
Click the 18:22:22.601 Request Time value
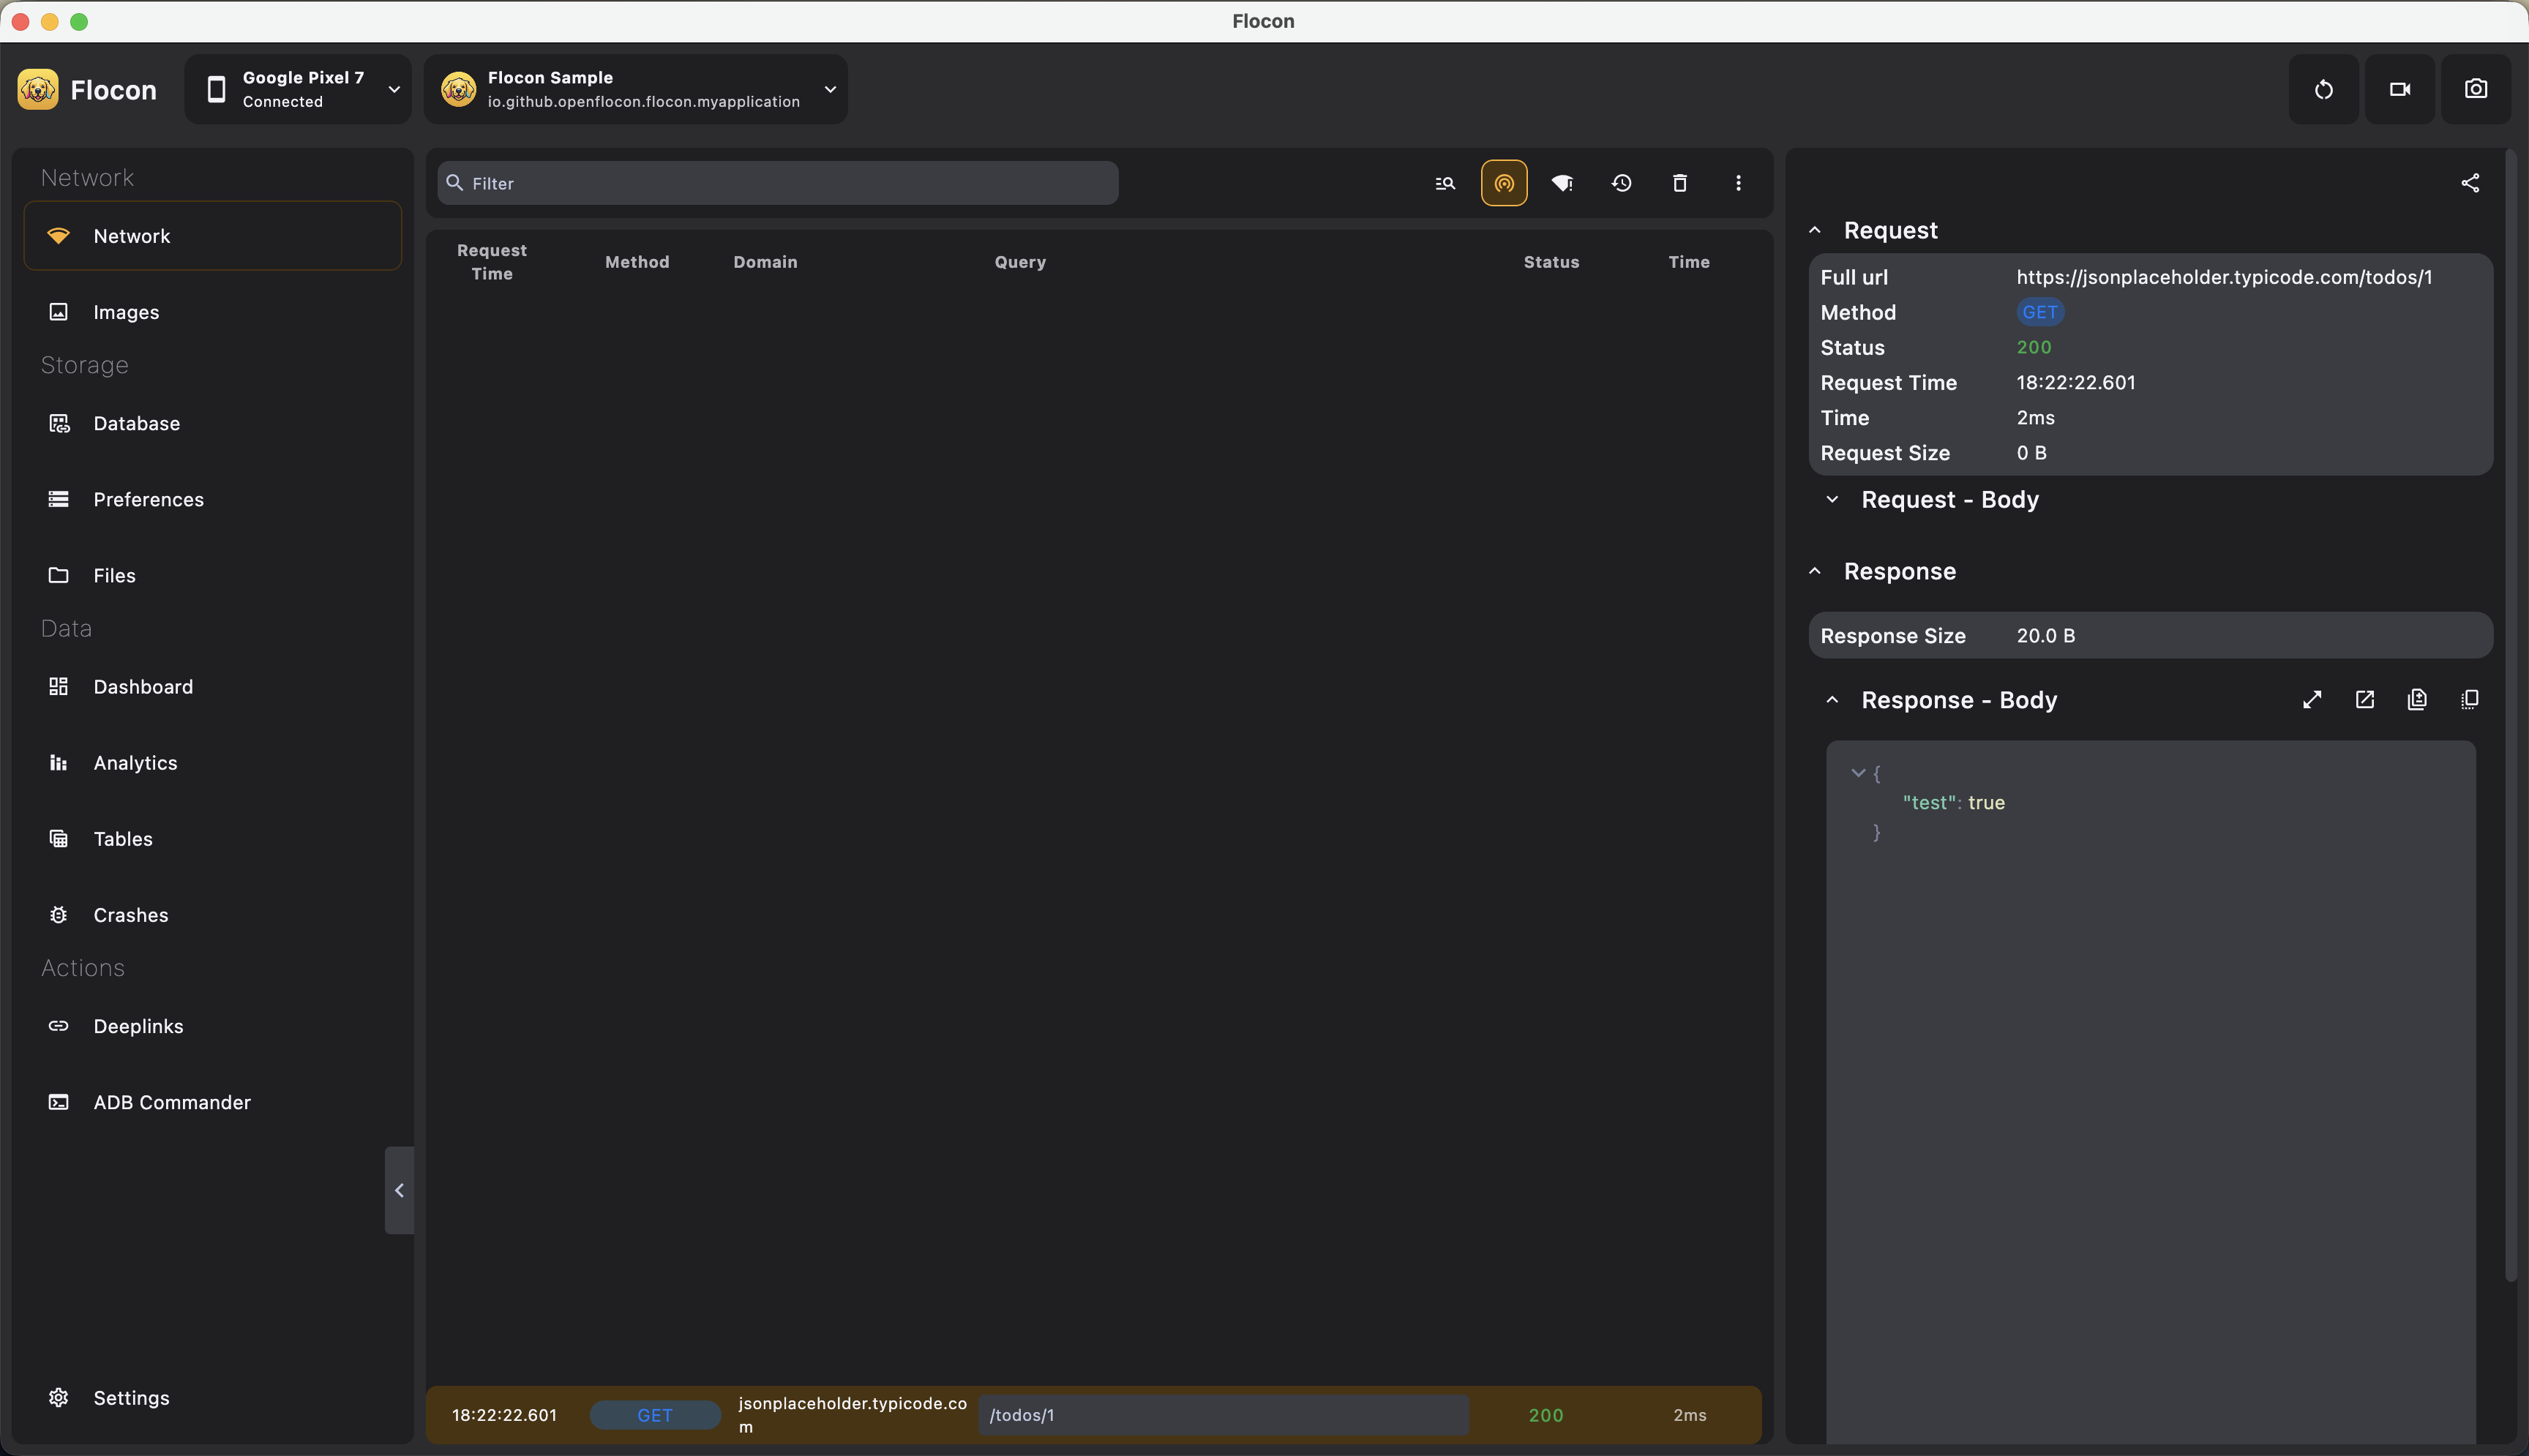(2076, 382)
